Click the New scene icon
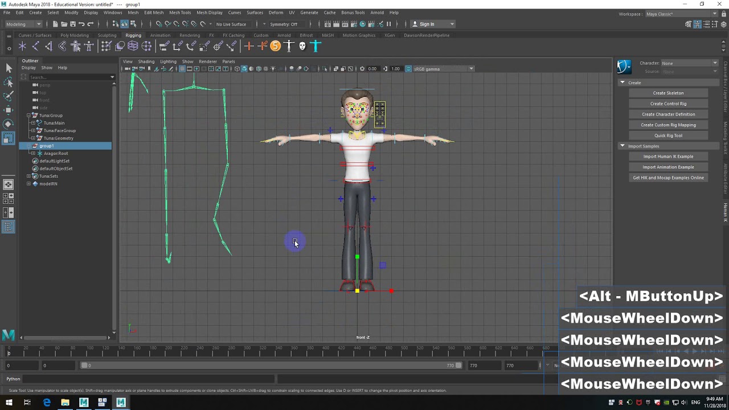 tap(55, 24)
